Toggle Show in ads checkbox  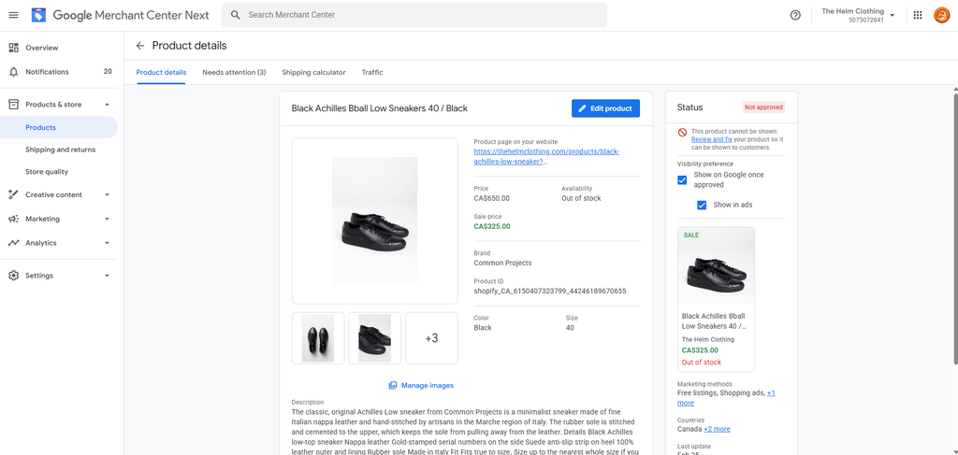click(x=702, y=205)
